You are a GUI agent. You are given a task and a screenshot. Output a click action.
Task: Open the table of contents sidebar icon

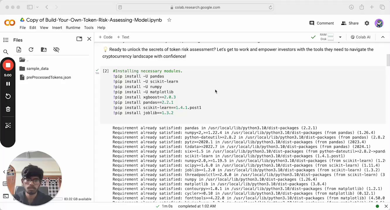click(6, 40)
